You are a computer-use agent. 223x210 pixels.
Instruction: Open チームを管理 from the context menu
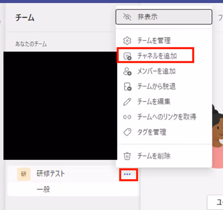tap(164, 41)
